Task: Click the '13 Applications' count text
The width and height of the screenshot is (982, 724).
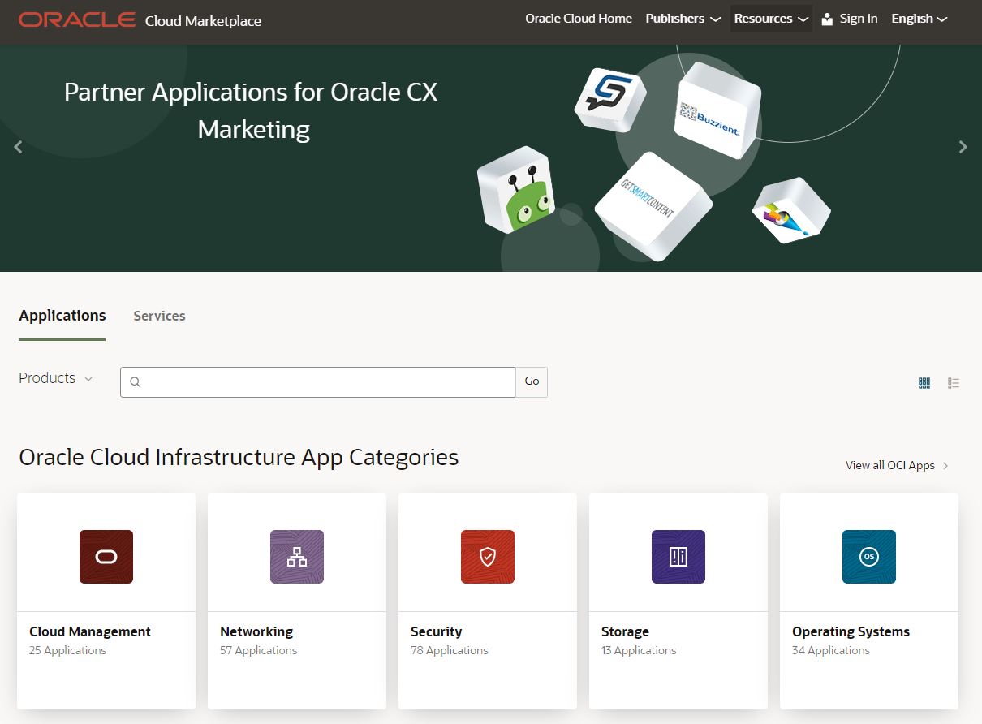Action: tap(639, 650)
